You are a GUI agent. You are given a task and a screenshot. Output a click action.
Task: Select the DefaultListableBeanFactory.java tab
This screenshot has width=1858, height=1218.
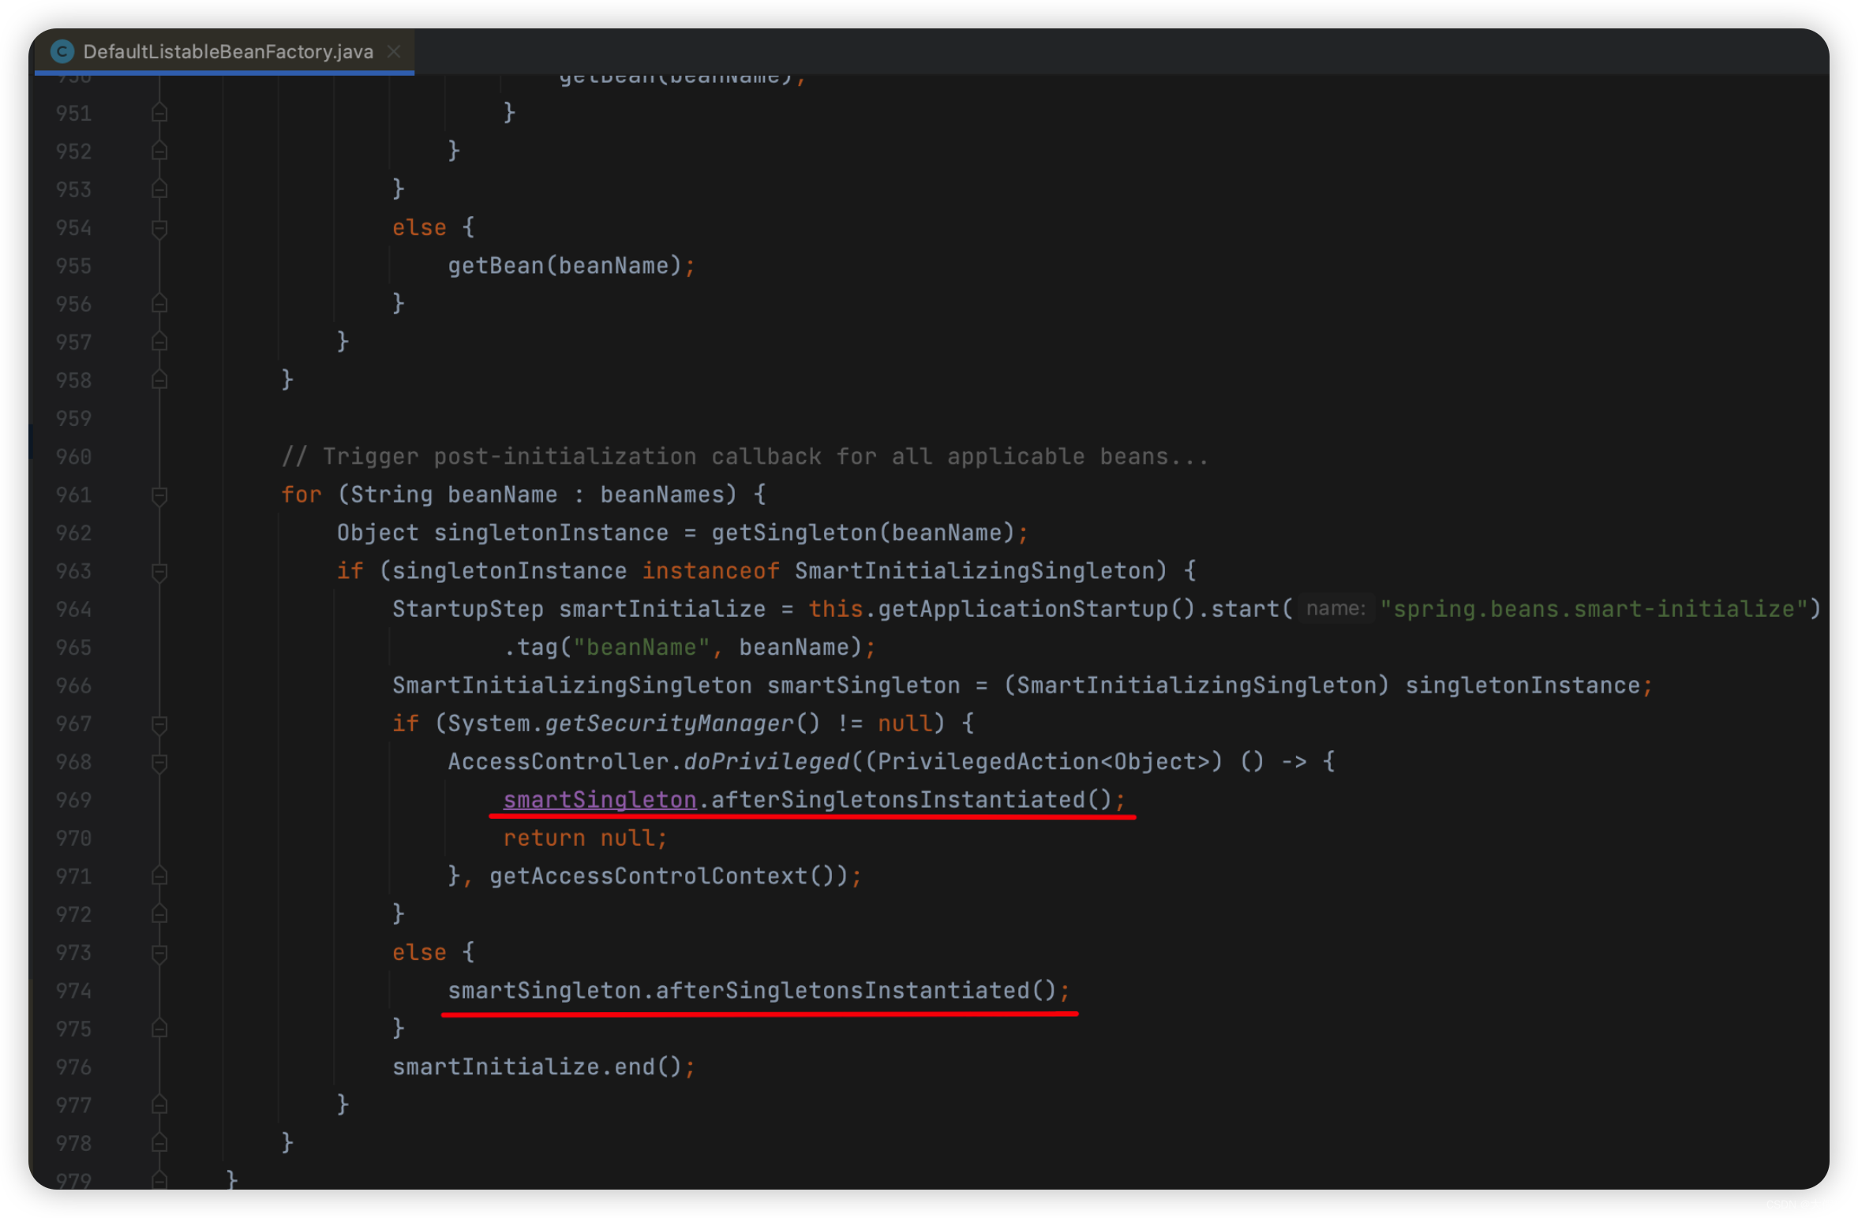pyautogui.click(x=225, y=51)
